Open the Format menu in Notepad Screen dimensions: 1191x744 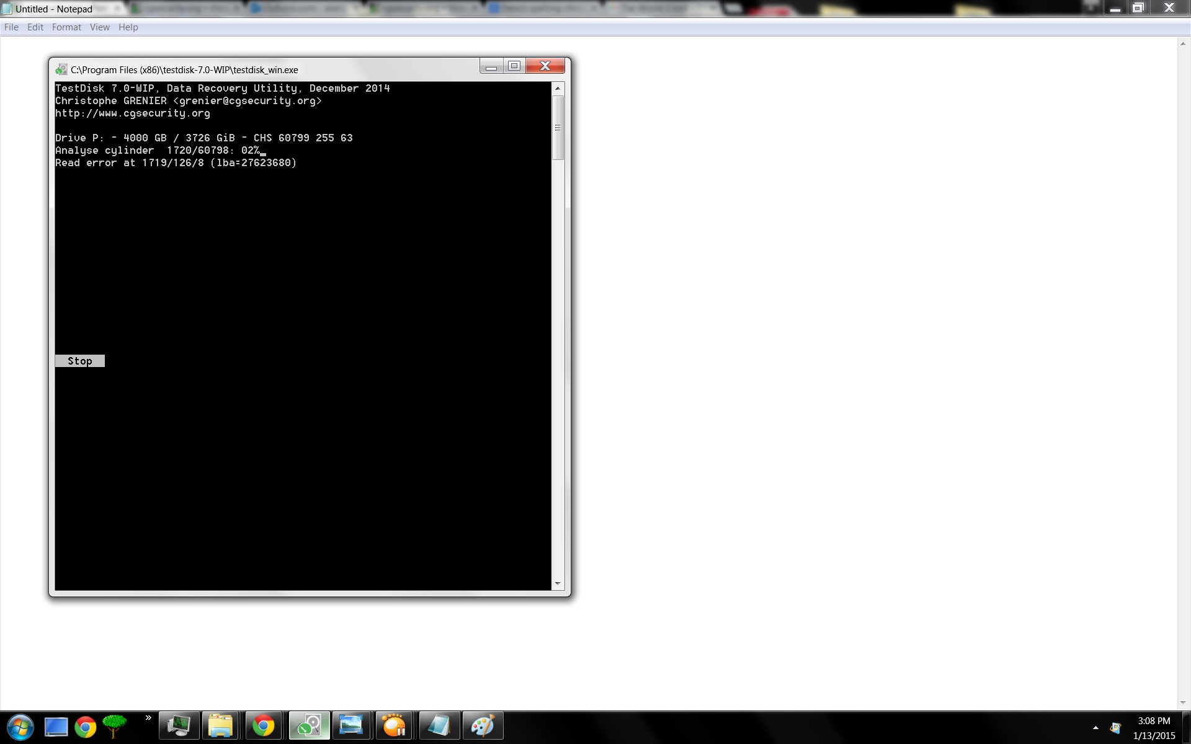coord(66,27)
